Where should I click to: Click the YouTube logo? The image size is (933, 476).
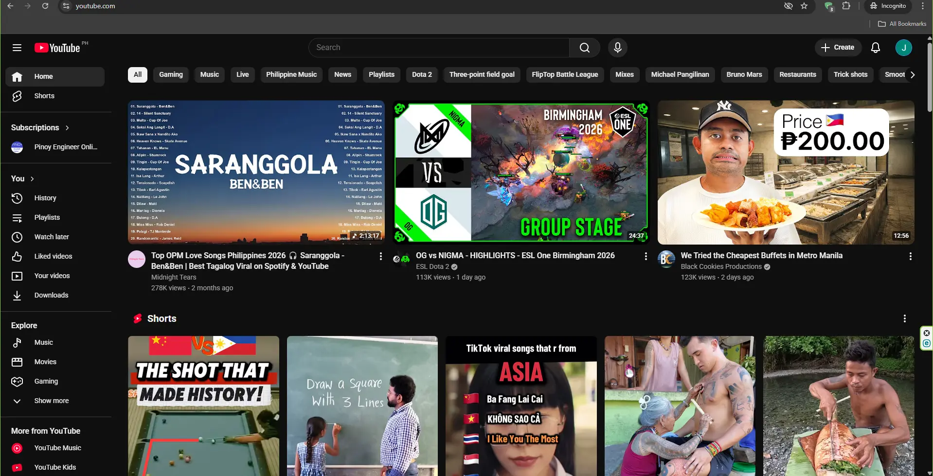[x=57, y=48]
